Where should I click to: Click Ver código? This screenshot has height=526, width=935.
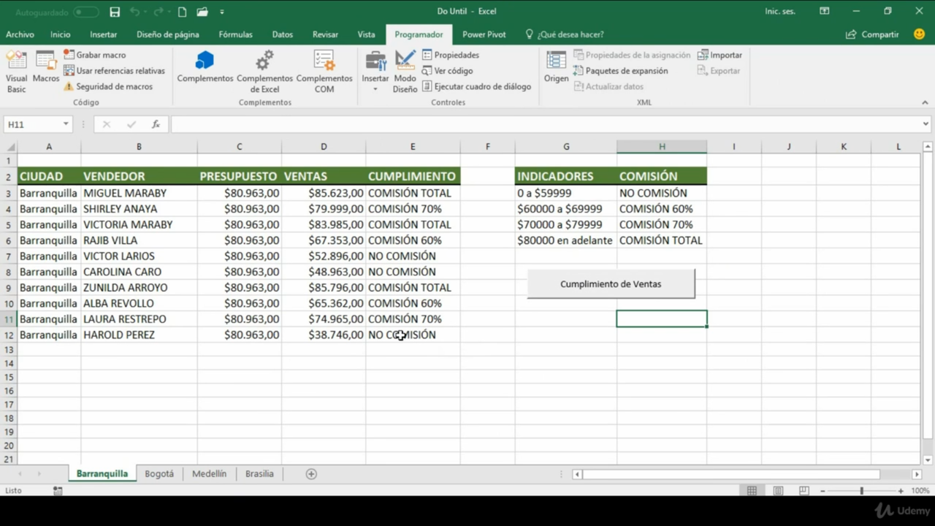click(447, 71)
